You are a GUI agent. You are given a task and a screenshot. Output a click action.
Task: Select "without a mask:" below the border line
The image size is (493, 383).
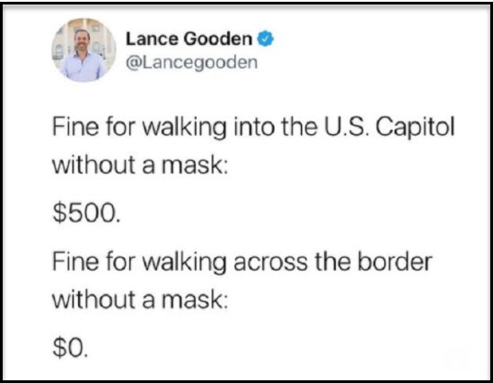(x=139, y=299)
